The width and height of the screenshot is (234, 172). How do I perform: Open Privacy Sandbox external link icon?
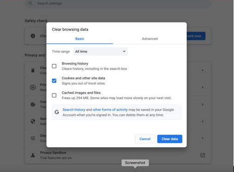tap(203, 155)
